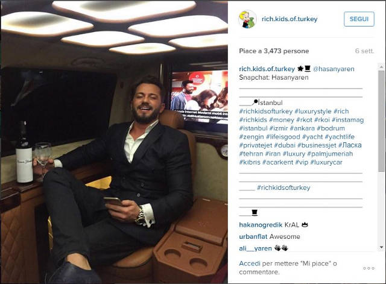Screen dimensions: 386x284
Task: Open commenter urbanflat's profile
Action: pos(253,236)
